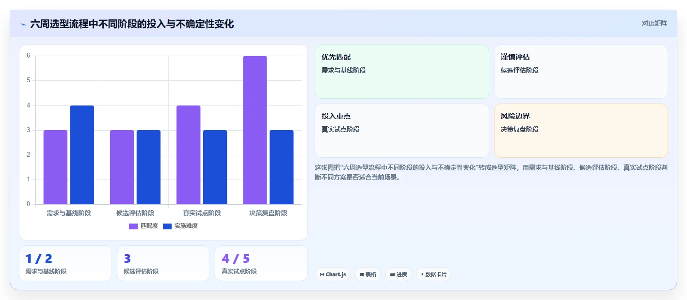Click the icon inside the 数据卡片 chip
The image size is (687, 300).
tap(422, 274)
